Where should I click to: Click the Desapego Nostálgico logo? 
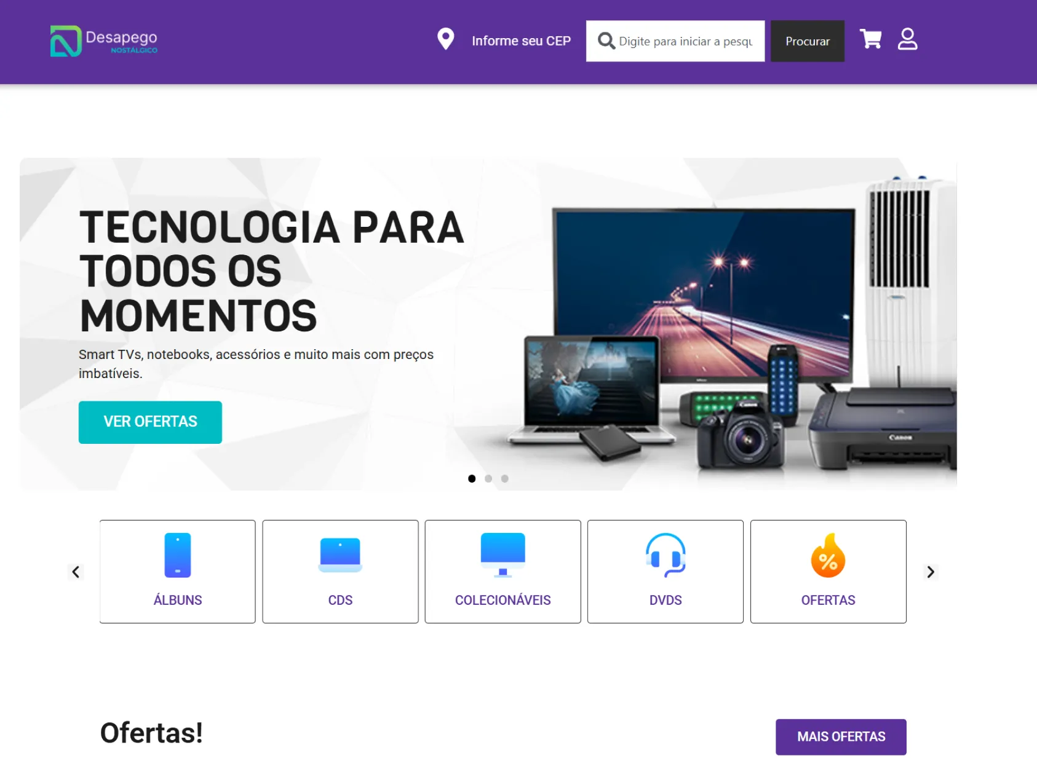103,41
